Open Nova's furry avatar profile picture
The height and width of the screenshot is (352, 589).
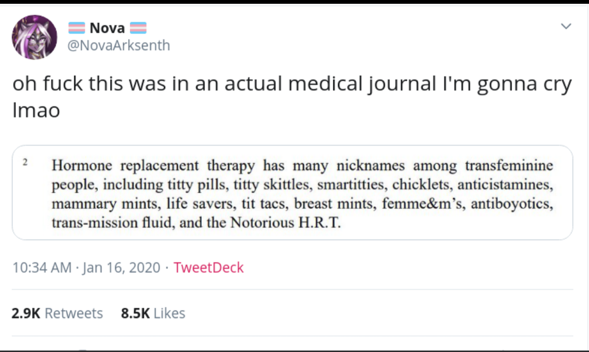tap(34, 37)
